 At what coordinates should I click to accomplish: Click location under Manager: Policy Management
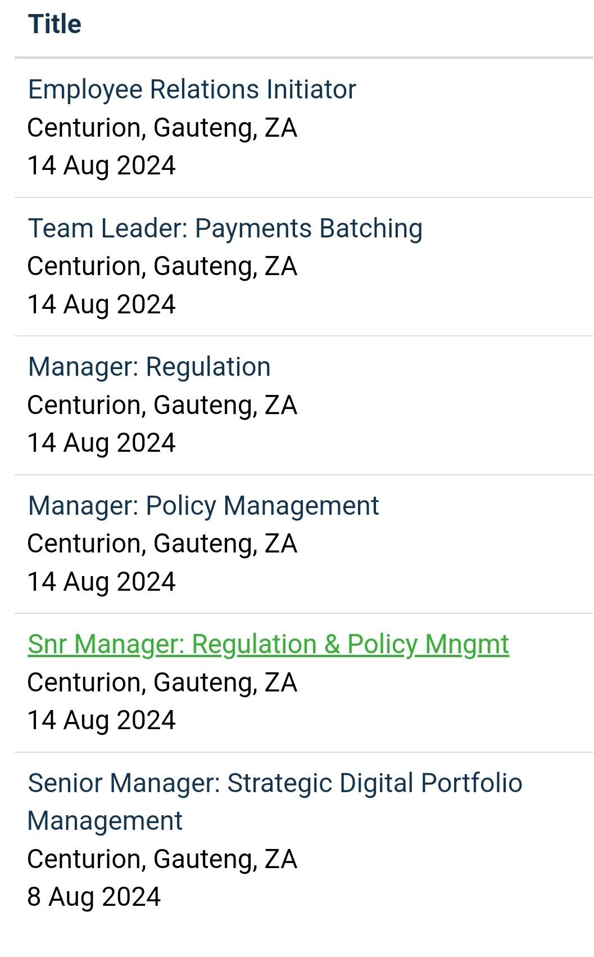[162, 543]
